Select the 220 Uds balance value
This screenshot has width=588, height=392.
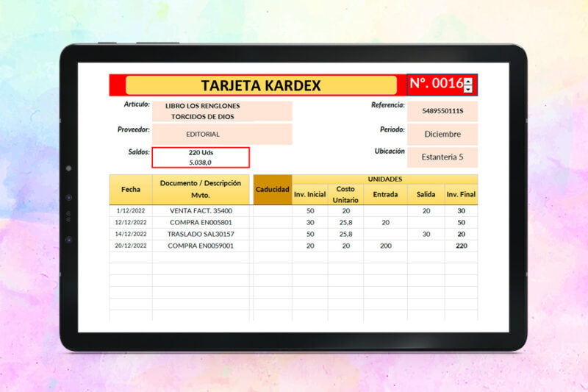pyautogui.click(x=201, y=153)
